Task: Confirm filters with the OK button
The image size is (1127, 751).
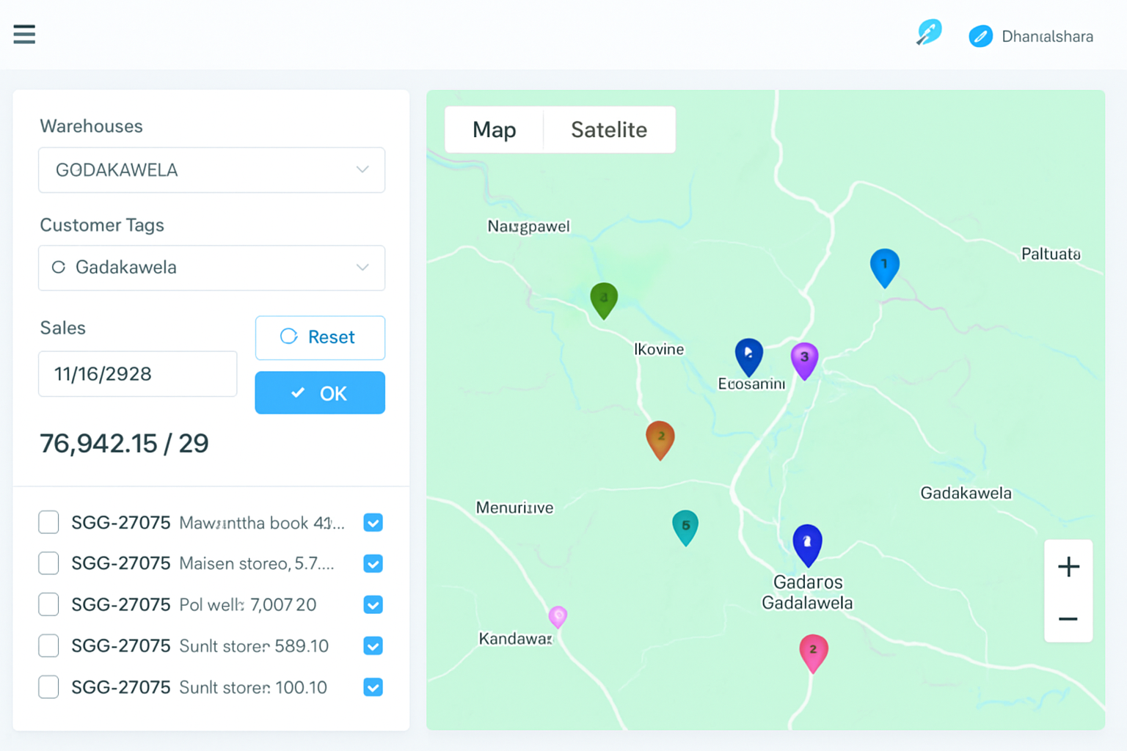Action: point(320,393)
